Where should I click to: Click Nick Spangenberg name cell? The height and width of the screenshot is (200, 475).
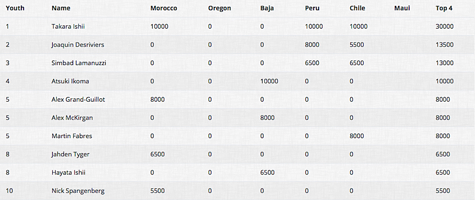(78, 191)
